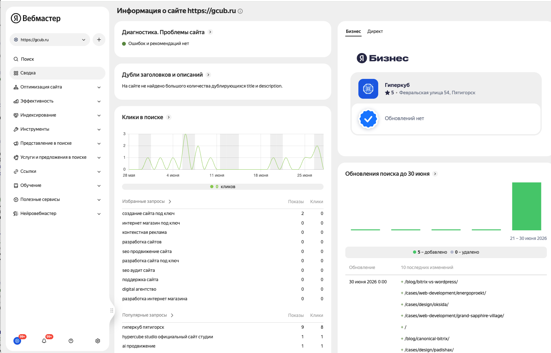Expand the Оптимизация сайта chevron
Viewport: 551px width, 353px height.
99,87
